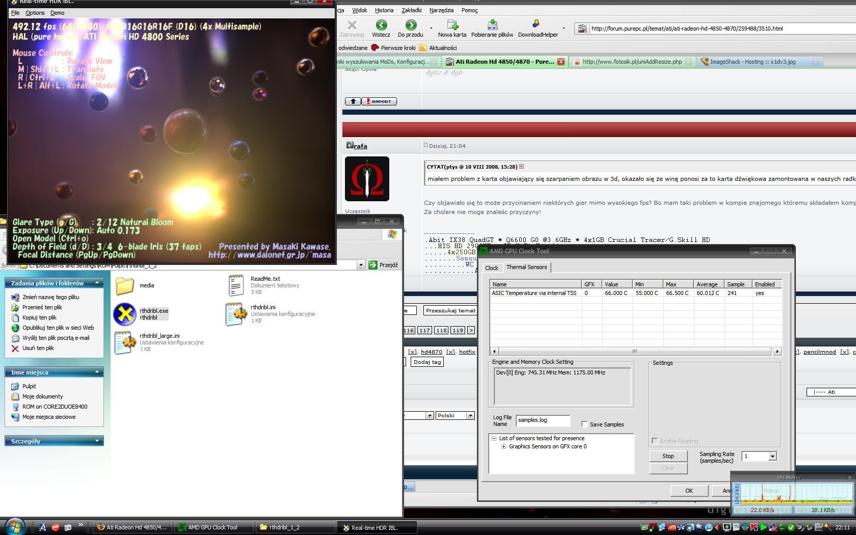Open Options menu in HDR IBL window

coord(35,13)
